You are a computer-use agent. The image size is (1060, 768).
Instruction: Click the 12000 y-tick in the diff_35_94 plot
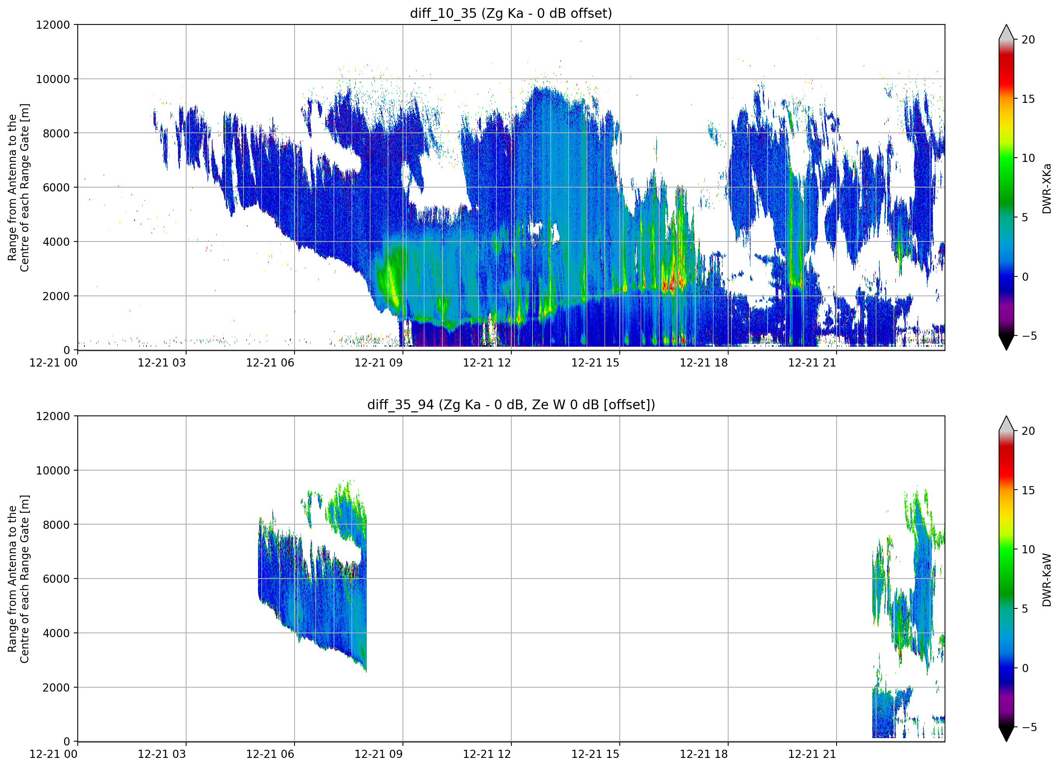coord(53,416)
